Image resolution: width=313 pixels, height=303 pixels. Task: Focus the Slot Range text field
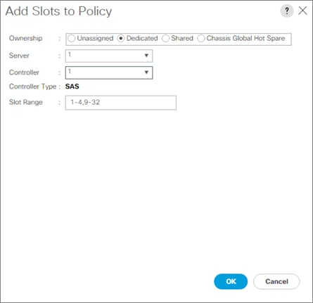pos(121,103)
